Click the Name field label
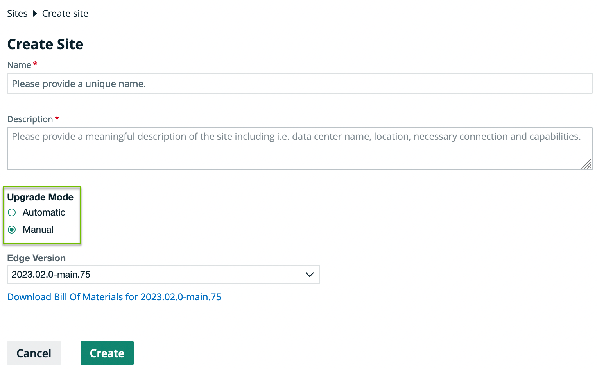The image size is (597, 369). (19, 65)
